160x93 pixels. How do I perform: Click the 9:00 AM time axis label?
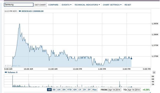(8, 69)
